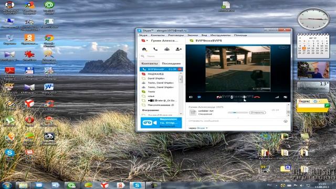Mute the microphone in the call bar

click(232, 97)
